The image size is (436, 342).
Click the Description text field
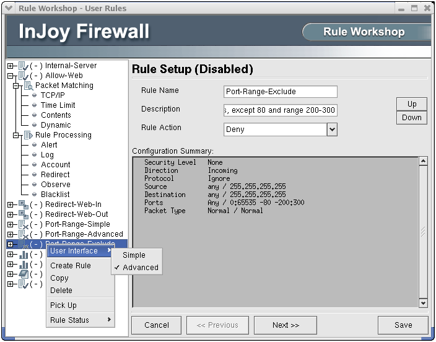tap(281, 110)
